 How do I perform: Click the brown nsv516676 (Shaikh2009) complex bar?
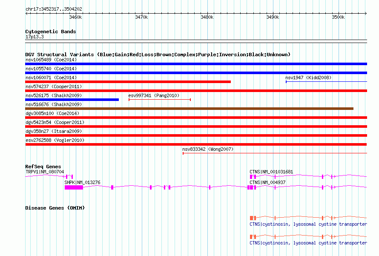pyautogui.click(x=189, y=109)
